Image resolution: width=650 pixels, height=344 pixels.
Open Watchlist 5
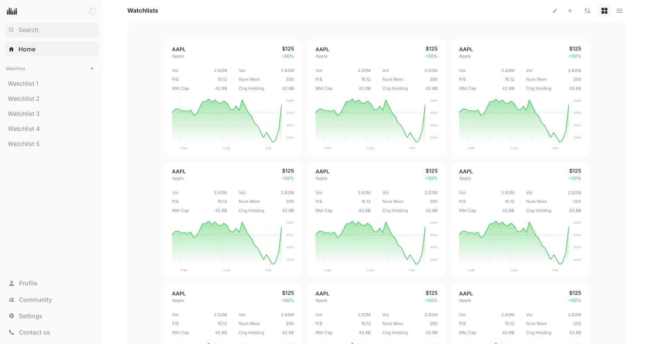coord(24,144)
